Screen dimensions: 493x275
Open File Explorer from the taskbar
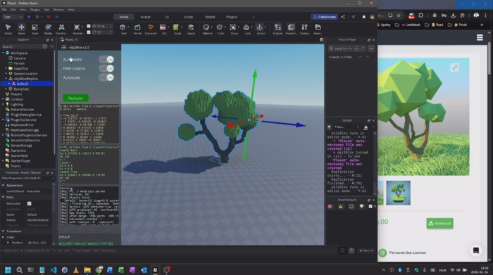click(87, 270)
